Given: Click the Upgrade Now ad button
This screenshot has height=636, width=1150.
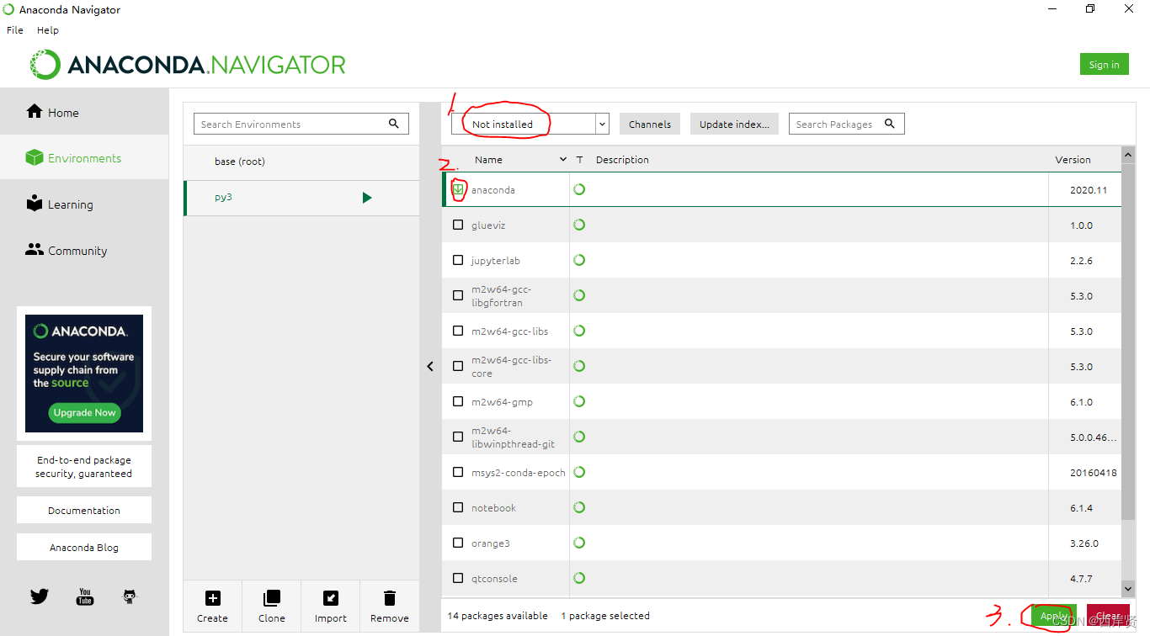Looking at the screenshot, I should pyautogui.click(x=84, y=412).
